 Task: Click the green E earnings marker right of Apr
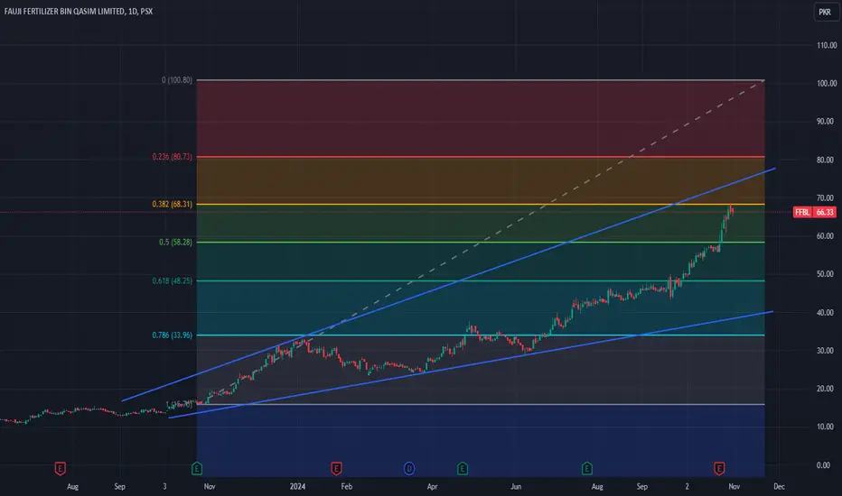click(x=463, y=469)
